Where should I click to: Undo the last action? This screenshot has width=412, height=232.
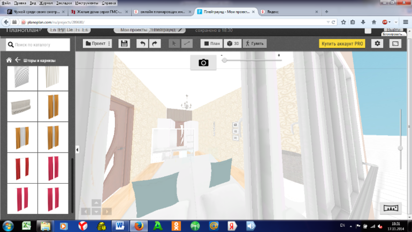point(142,43)
